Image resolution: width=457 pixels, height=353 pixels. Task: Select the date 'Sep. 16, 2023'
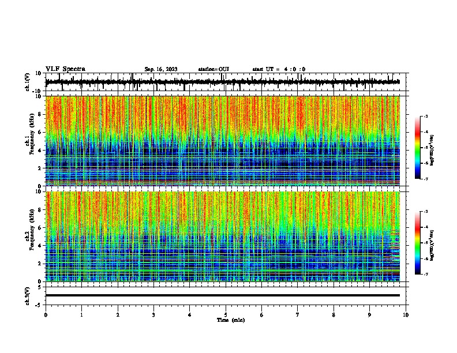[x=161, y=69]
